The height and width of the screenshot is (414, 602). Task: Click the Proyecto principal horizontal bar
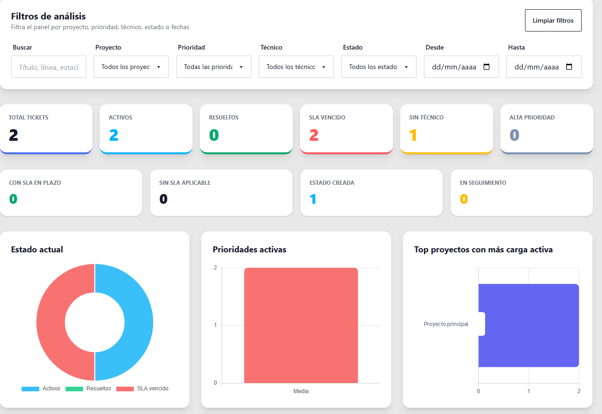(529, 326)
